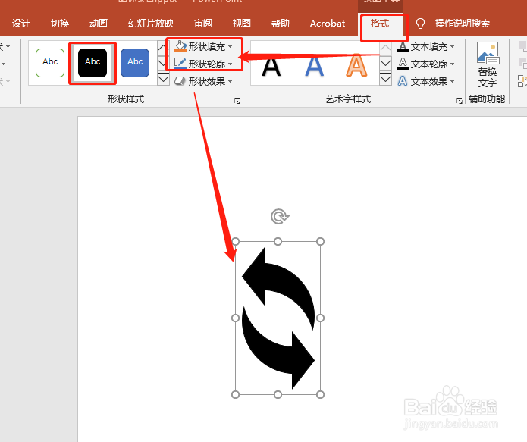Open 文本填充 dropdown arrow
This screenshot has width=527, height=442.
click(453, 46)
